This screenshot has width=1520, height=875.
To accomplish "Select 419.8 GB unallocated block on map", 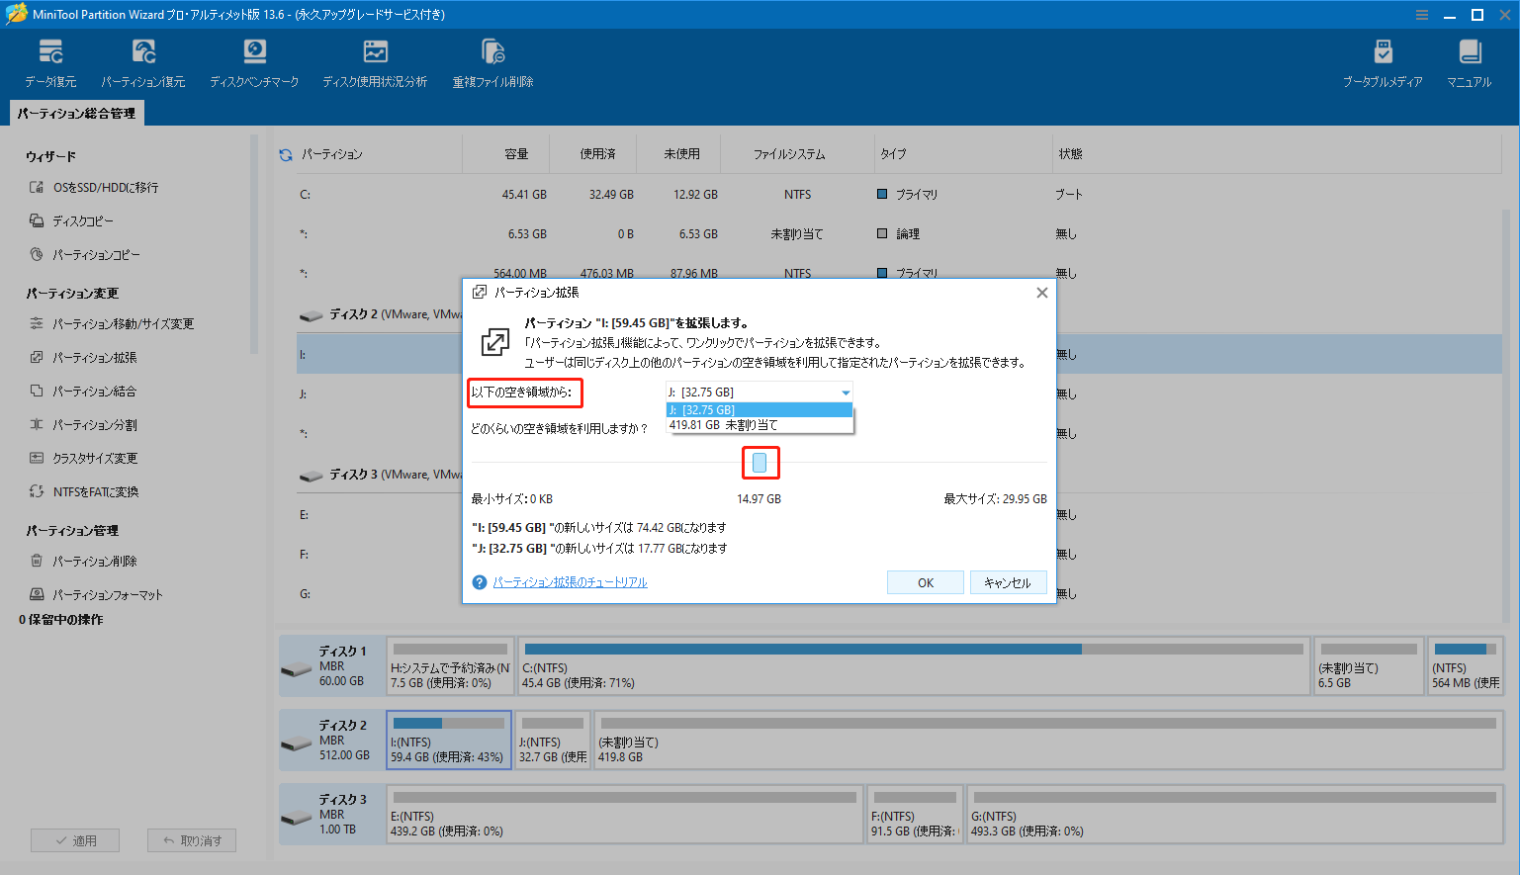I will 1048,741.
